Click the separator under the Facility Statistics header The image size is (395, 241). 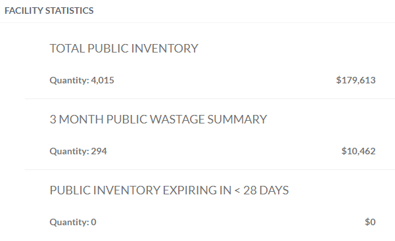197,23
